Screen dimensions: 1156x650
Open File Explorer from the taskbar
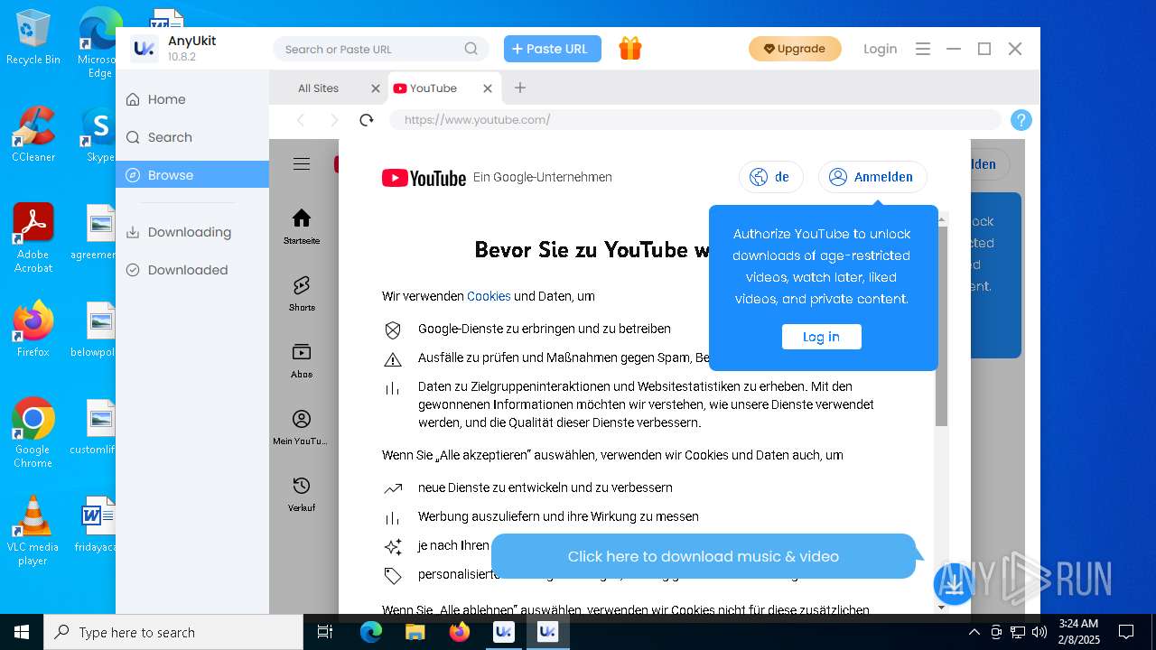coord(415,632)
